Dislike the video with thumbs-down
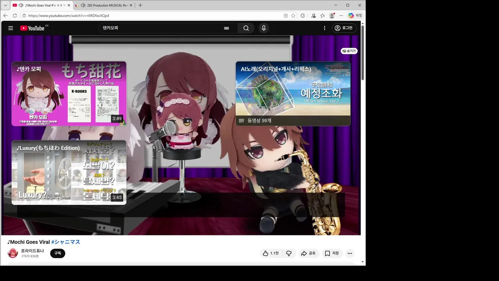The height and width of the screenshot is (281, 499). (289, 253)
